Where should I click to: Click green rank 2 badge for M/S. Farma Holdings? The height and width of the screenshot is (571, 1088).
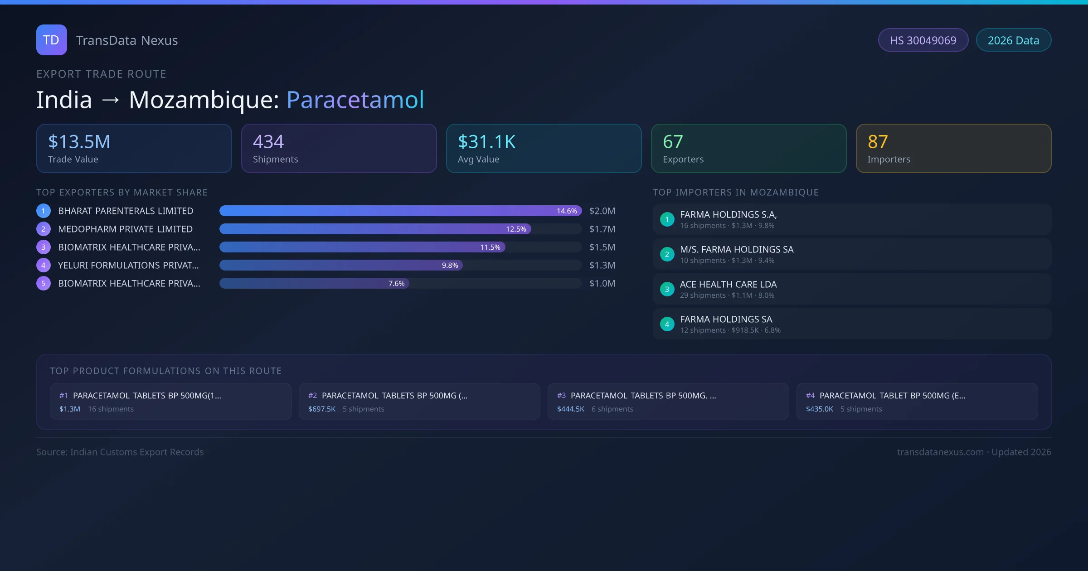click(x=667, y=254)
